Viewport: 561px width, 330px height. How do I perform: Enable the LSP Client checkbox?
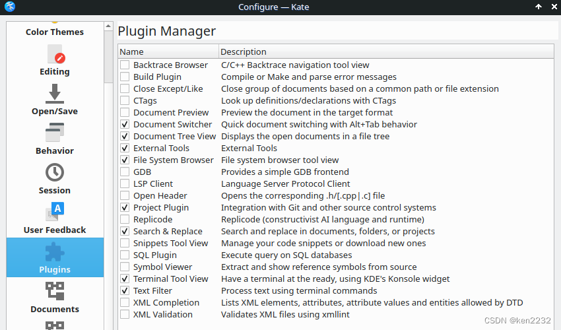click(x=125, y=183)
